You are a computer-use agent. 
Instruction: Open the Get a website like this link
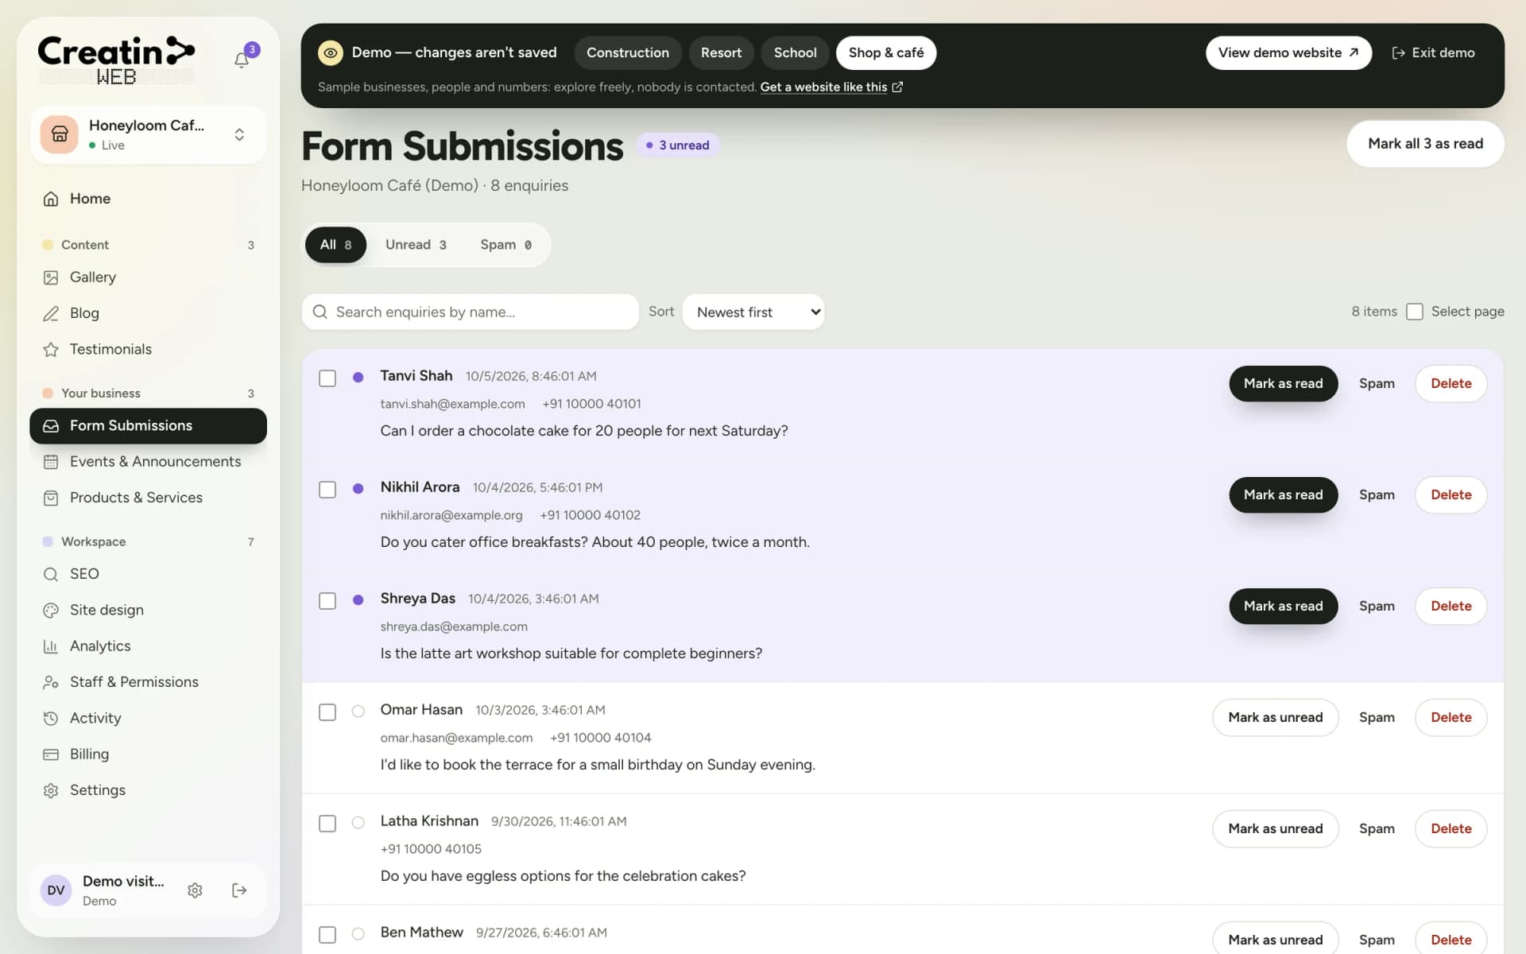[x=831, y=87]
